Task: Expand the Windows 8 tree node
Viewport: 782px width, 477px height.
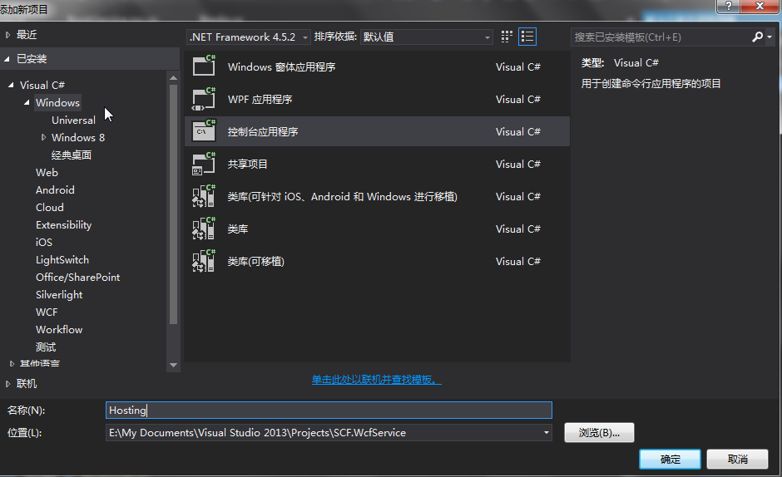Action: [x=43, y=137]
